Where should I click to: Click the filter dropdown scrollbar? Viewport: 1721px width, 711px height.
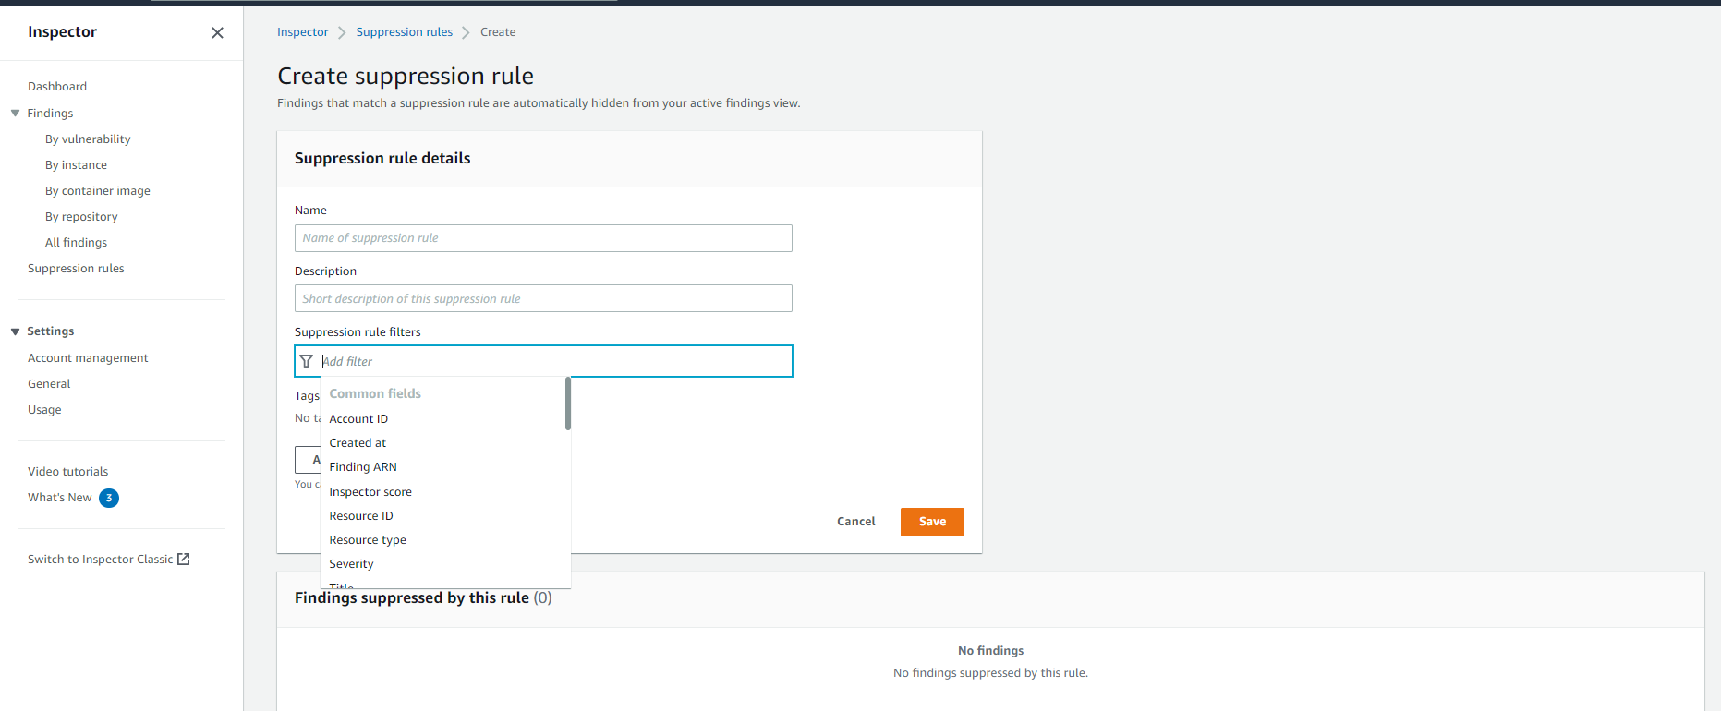[568, 404]
